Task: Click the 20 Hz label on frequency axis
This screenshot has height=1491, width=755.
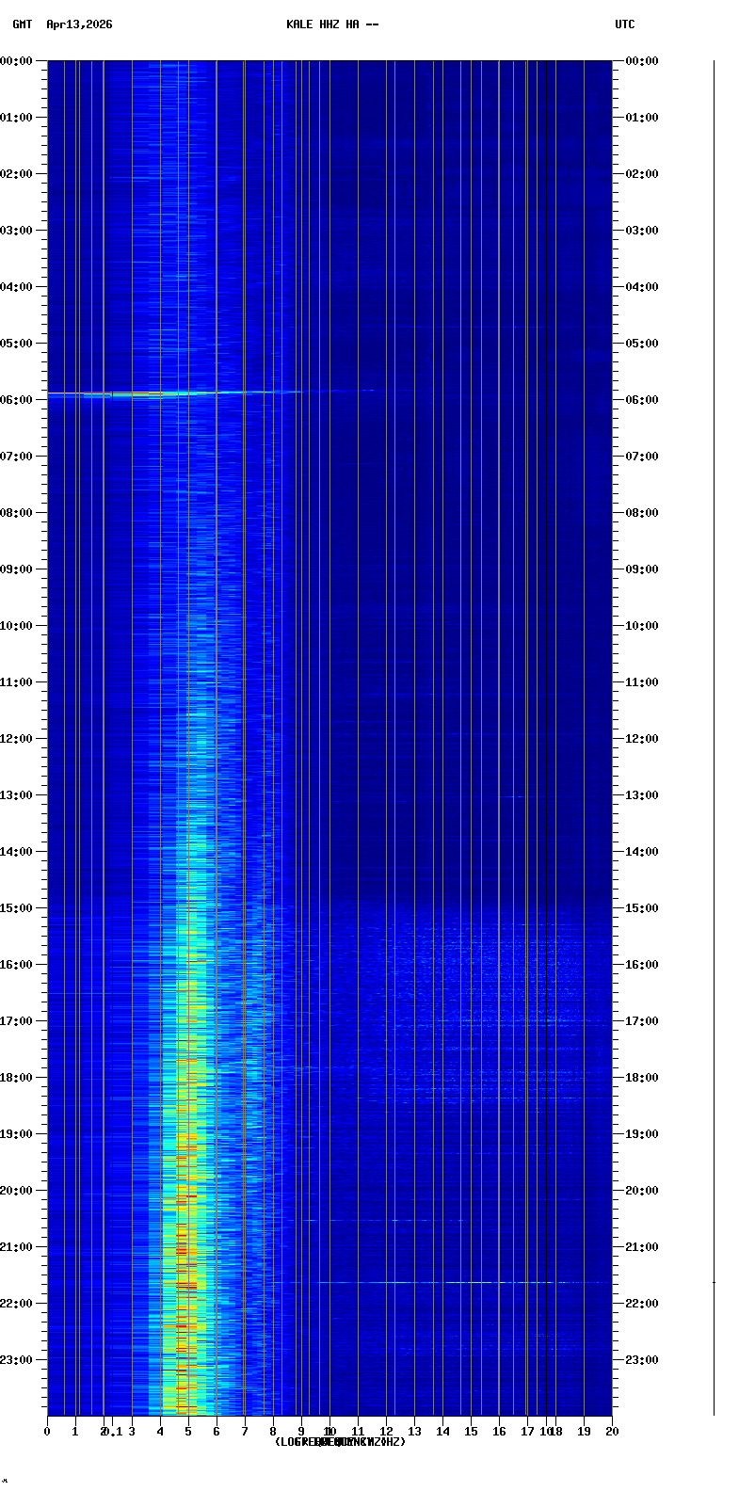Action: pos(612,1432)
